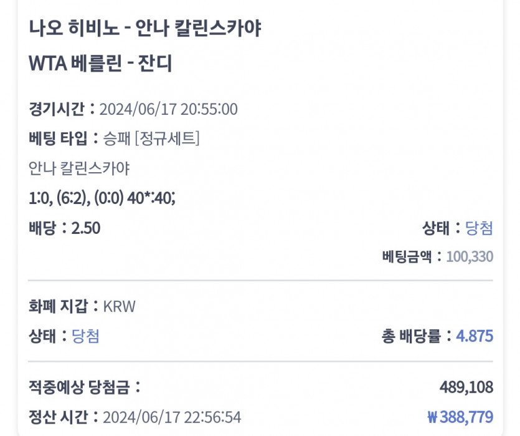Click the 베팅 타입 label

59,138
